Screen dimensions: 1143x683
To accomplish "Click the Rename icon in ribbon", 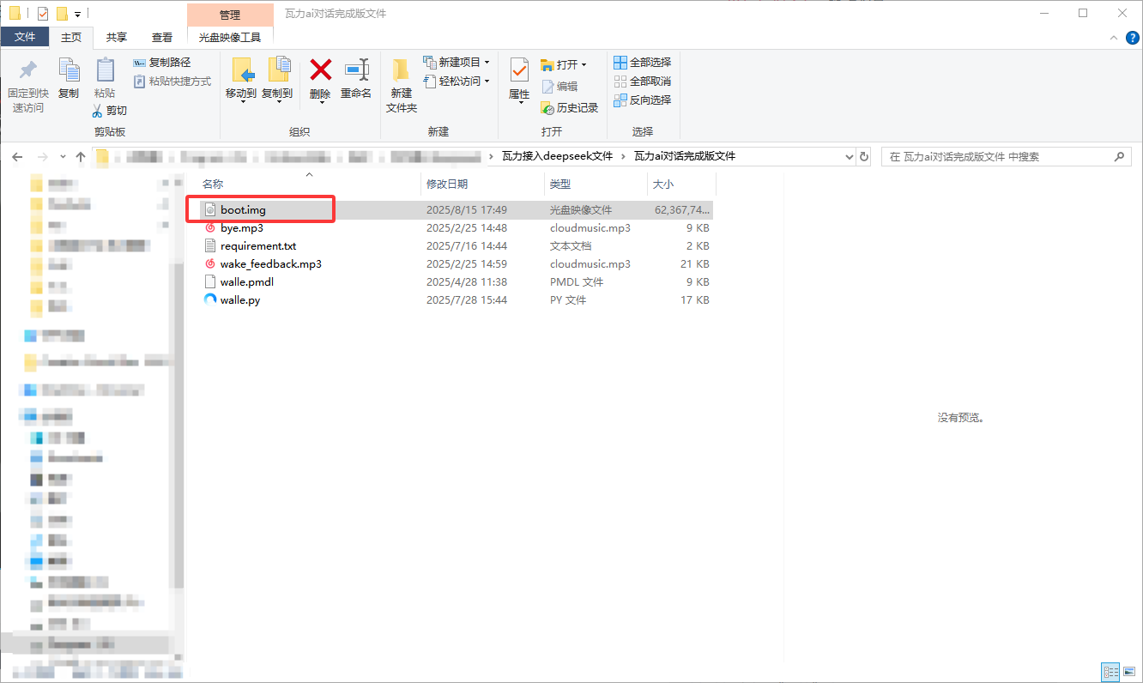I will coord(356,70).
